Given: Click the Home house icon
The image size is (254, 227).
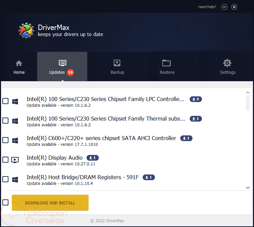Looking at the screenshot, I should tap(19, 63).
